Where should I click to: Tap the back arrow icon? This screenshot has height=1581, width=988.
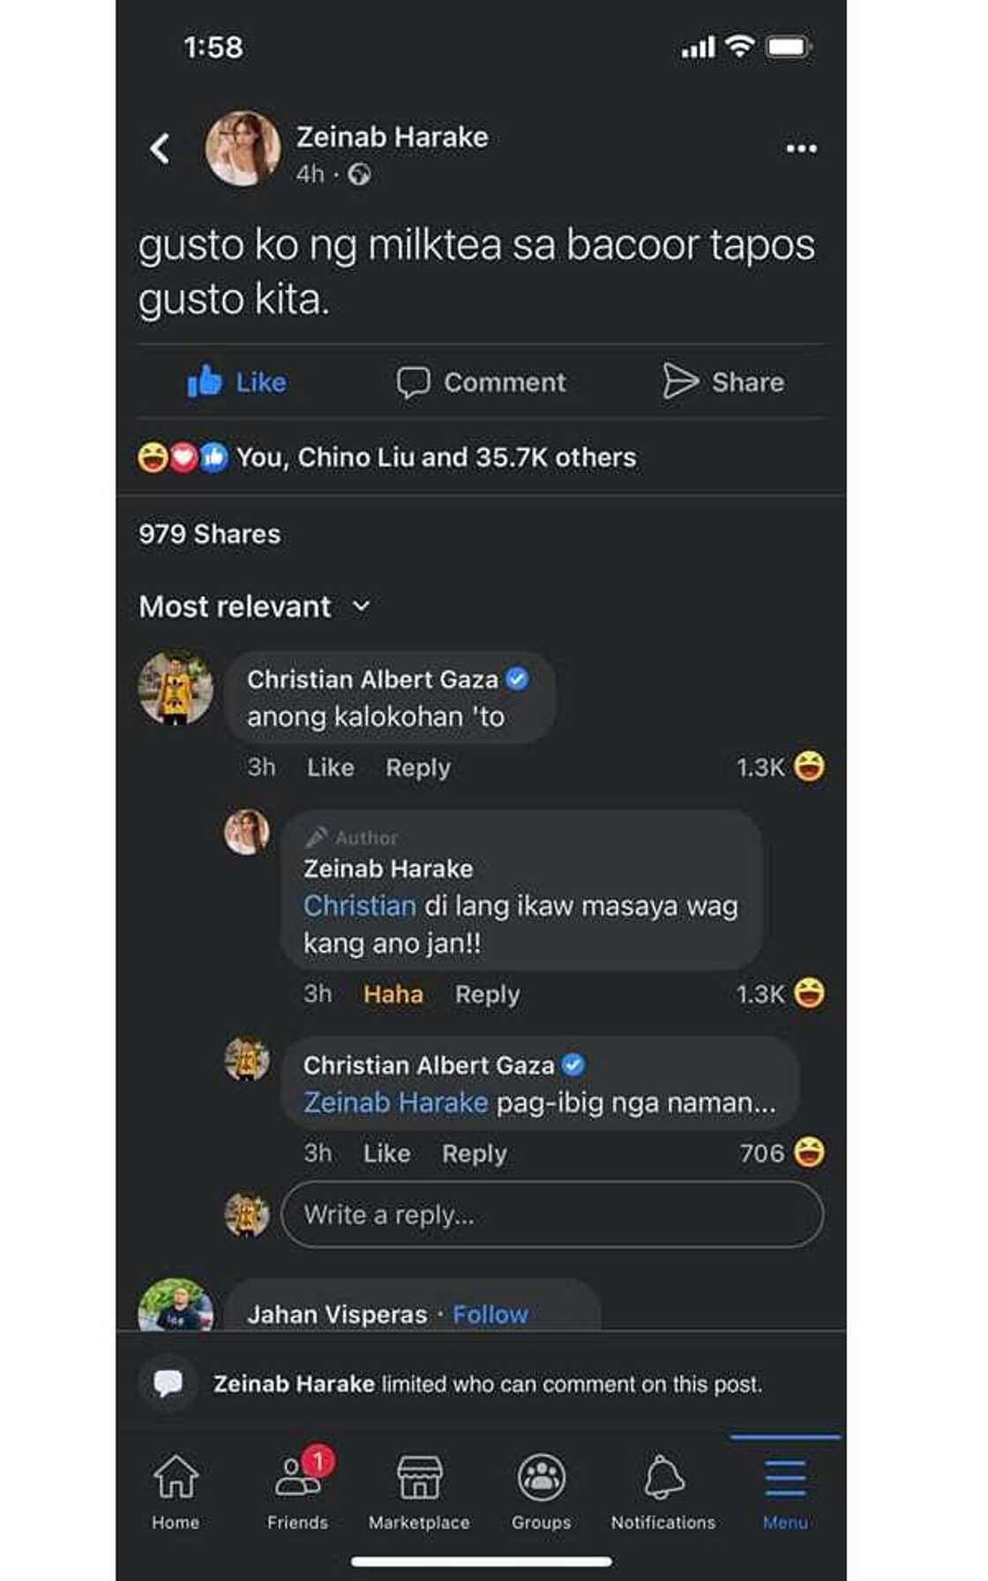click(x=160, y=149)
